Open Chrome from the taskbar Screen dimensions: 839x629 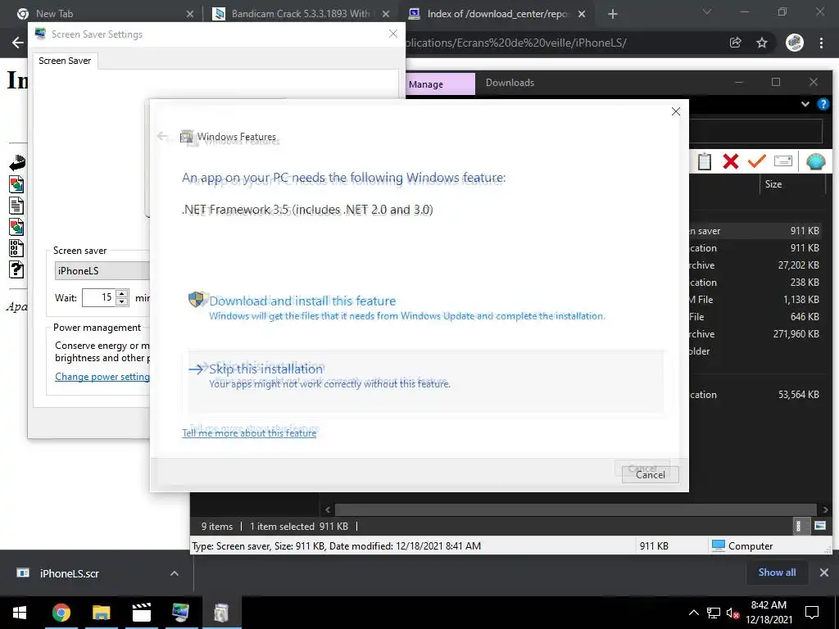click(61, 613)
